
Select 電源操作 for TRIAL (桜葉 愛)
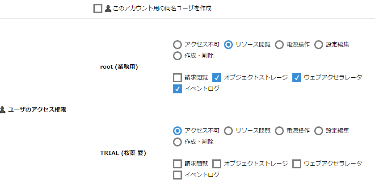tap(279, 131)
